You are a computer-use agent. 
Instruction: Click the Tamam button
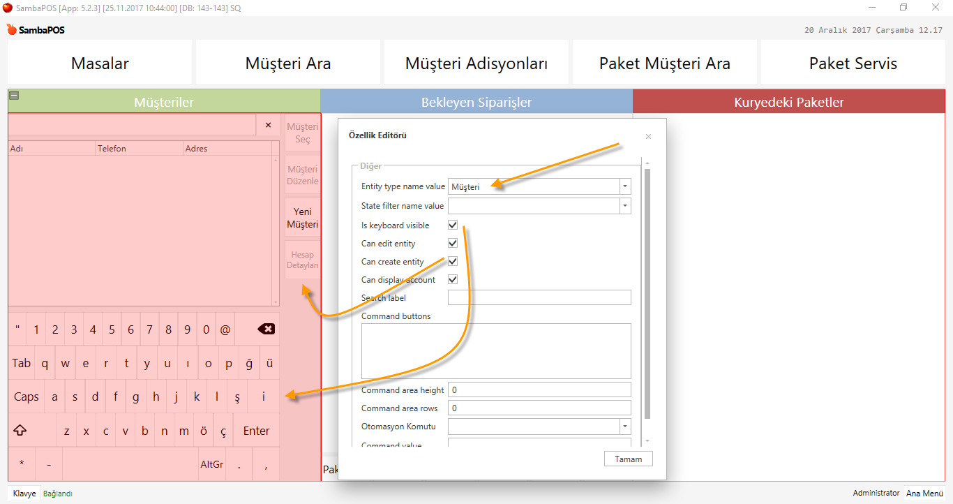pos(628,459)
